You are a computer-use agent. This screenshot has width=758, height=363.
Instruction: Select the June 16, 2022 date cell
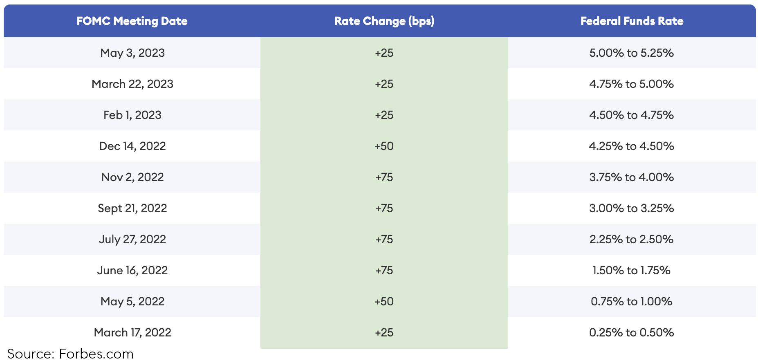coord(132,271)
